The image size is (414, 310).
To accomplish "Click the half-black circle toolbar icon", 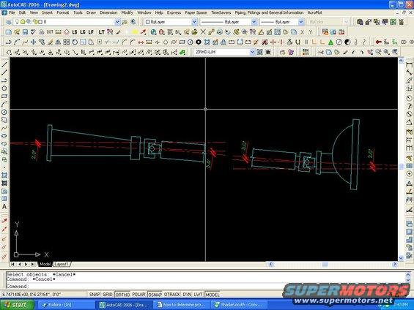I will click(347, 42).
